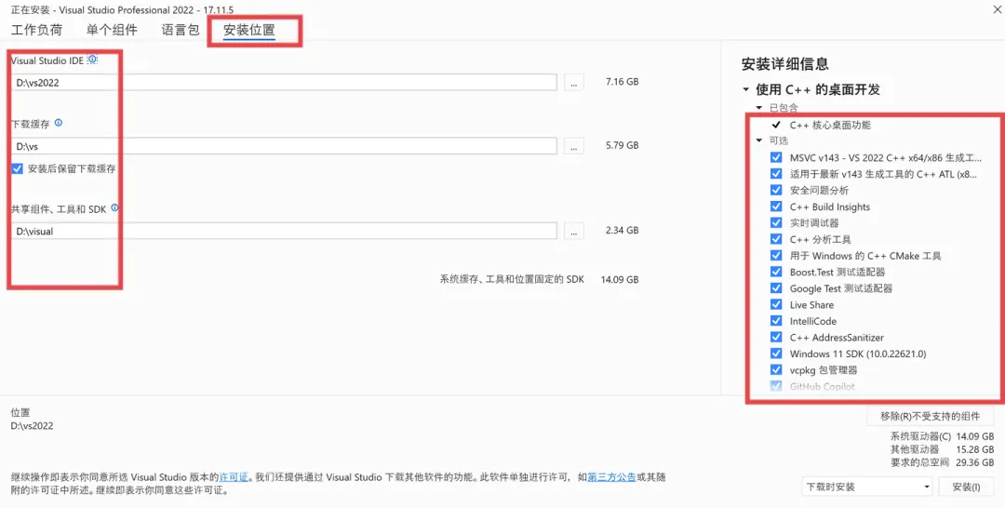1005x508 pixels.
Task: Edit the download cache path field D:\vs
Action: pyautogui.click(x=284, y=146)
